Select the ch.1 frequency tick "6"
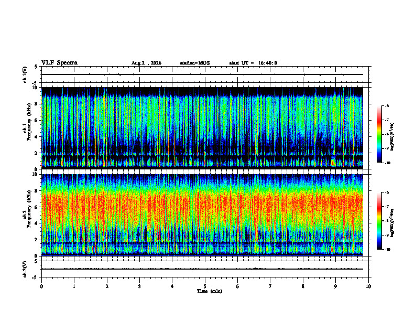This screenshot has width=415, height=321. 37,120
